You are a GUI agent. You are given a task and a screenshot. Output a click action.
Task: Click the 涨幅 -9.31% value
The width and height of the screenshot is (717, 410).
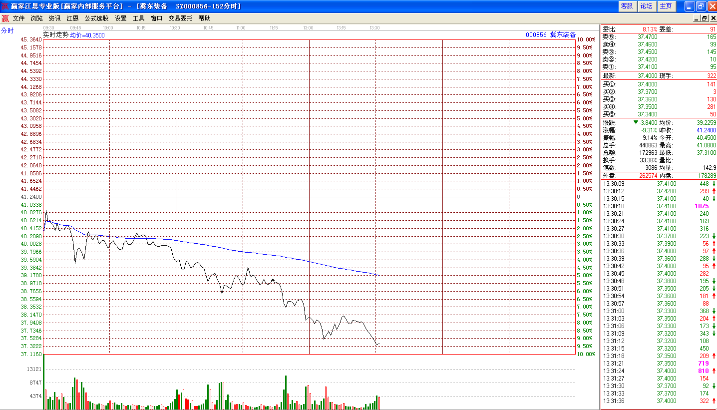(650, 130)
